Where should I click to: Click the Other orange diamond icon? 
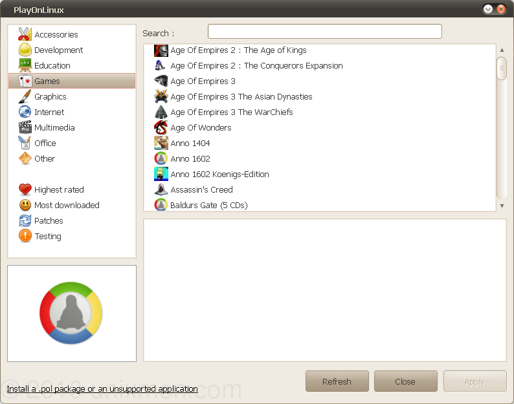pyautogui.click(x=25, y=158)
